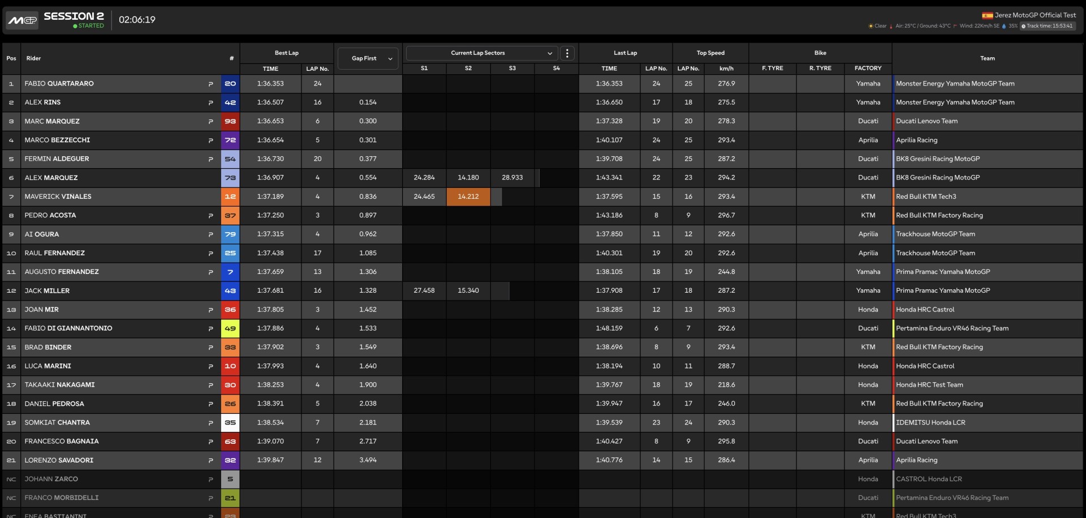Viewport: 1086px width, 518px height.
Task: Click the Track time 15:53:41 badge
Action: click(x=1048, y=26)
